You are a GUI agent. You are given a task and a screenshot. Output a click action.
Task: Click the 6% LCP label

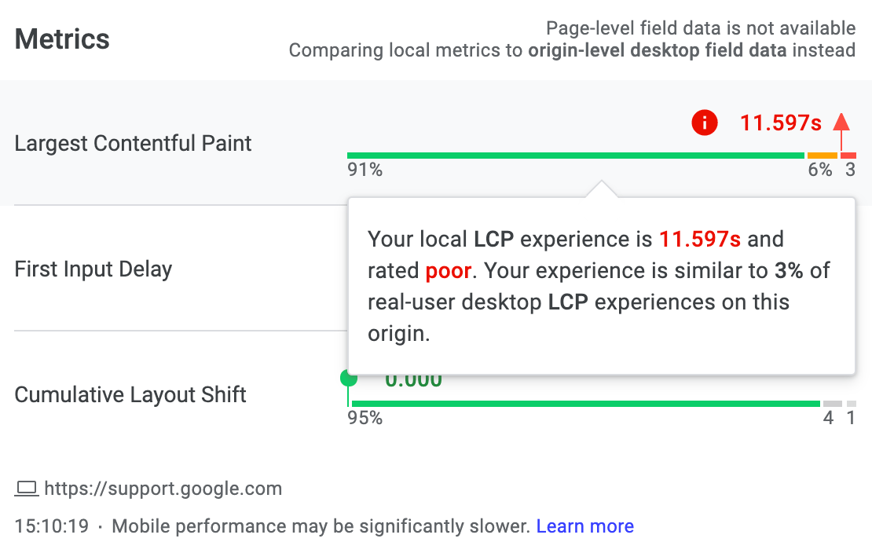click(819, 170)
